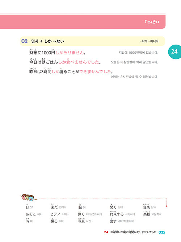The height and width of the screenshot is (242, 181).
Task: Click the pink text しか食べませんでした
Action: coord(79,61)
